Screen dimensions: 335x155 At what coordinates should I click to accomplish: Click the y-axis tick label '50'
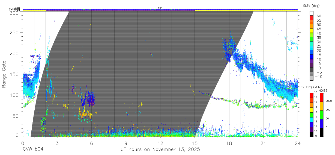coord(16,116)
